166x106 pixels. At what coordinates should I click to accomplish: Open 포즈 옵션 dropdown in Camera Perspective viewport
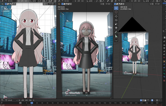[x=109, y=4]
